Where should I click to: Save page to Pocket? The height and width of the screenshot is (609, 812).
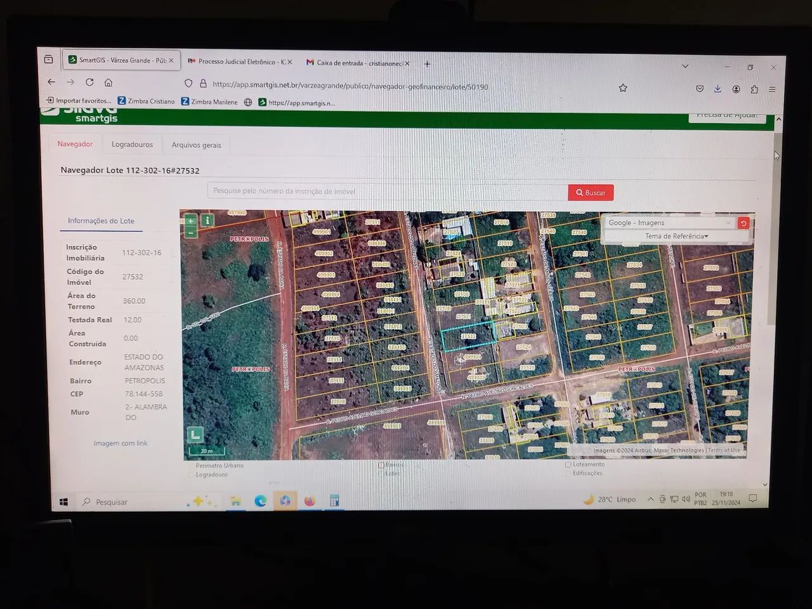[700, 89]
